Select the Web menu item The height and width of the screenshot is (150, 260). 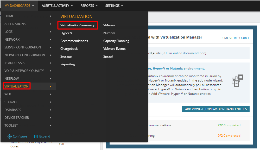click(x=8, y=94)
